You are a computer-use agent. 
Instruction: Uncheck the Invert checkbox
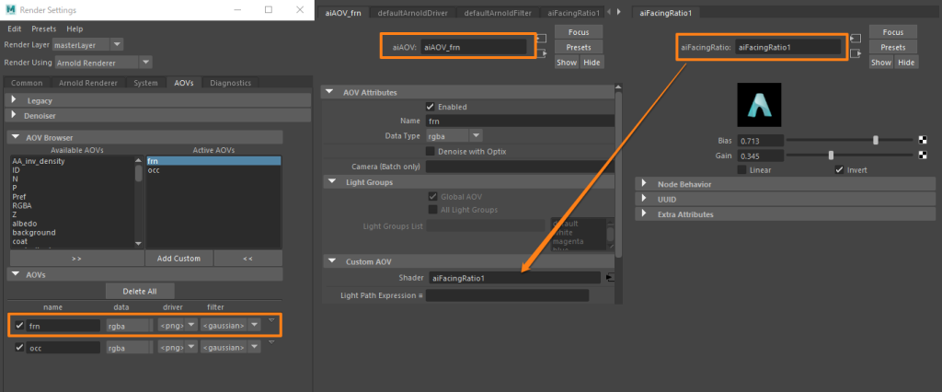(840, 169)
